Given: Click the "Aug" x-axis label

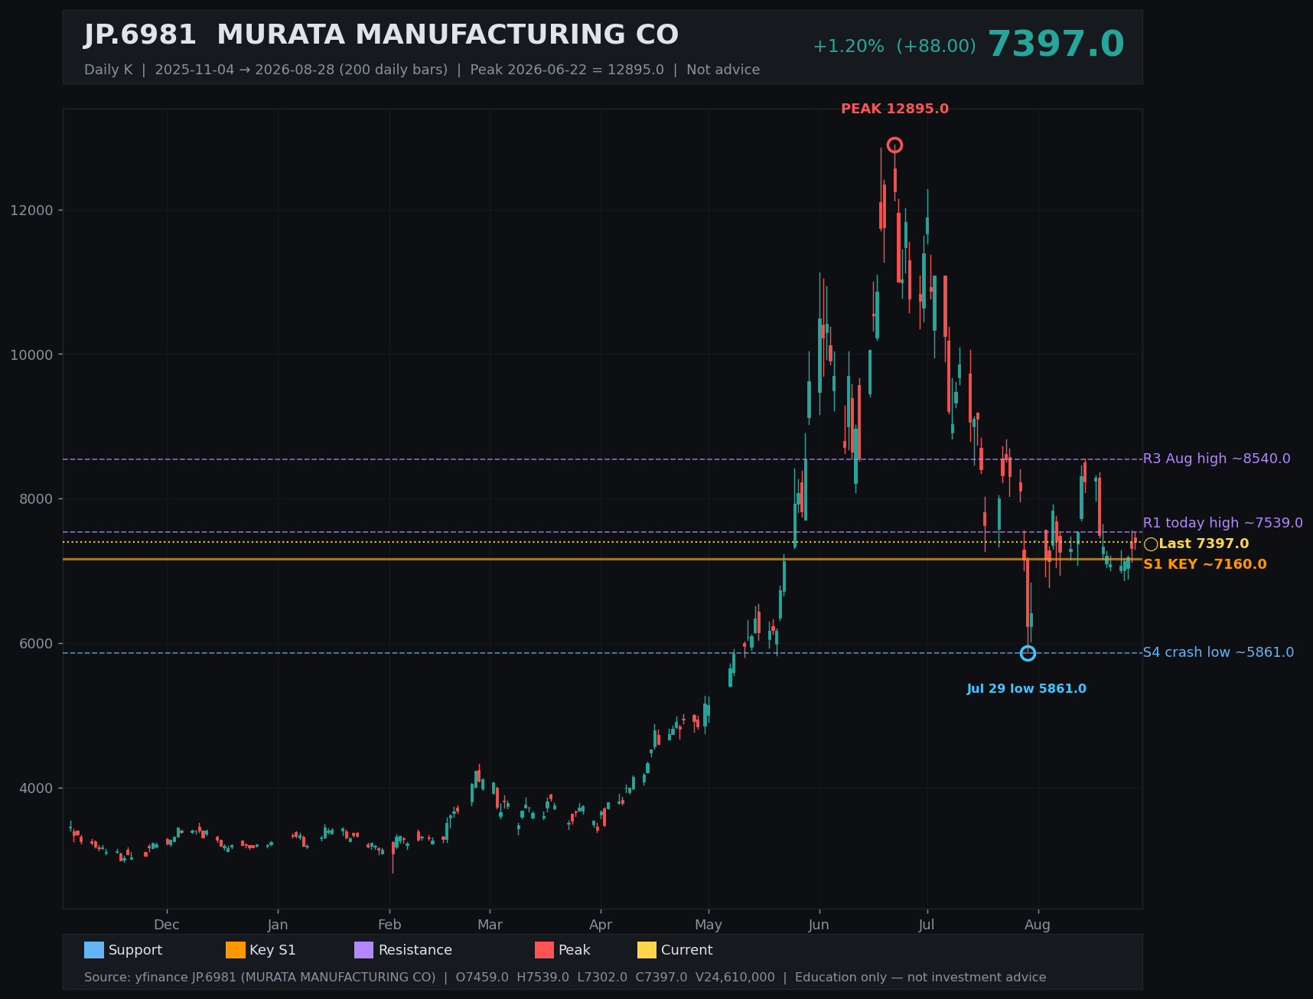Looking at the screenshot, I should click(1038, 925).
